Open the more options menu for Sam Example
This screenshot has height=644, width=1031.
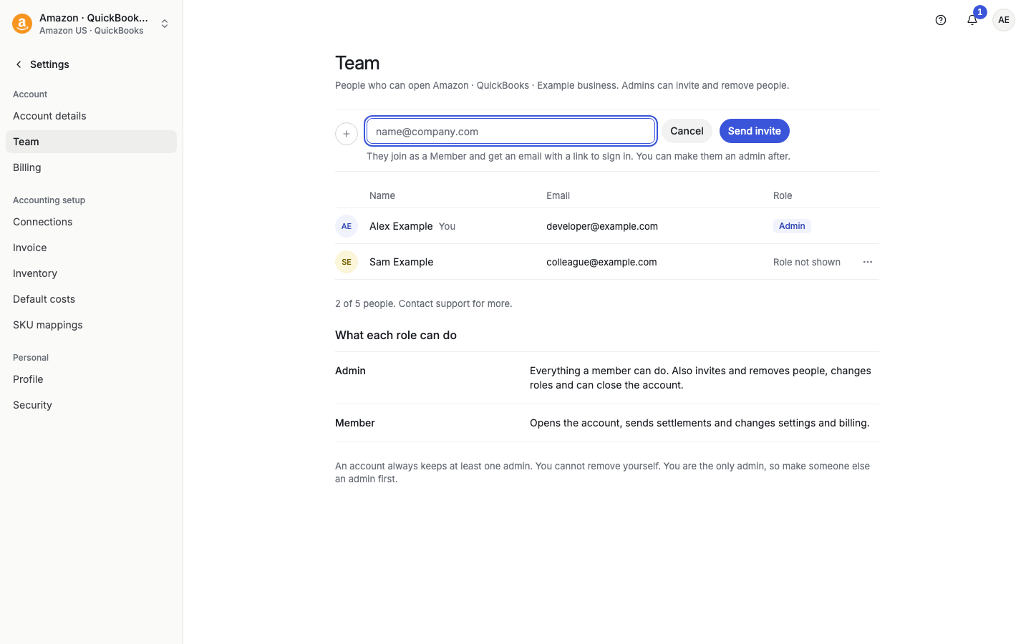click(x=868, y=262)
